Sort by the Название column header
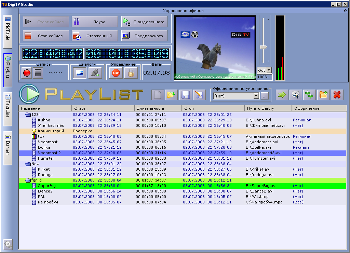 [x=45, y=108]
